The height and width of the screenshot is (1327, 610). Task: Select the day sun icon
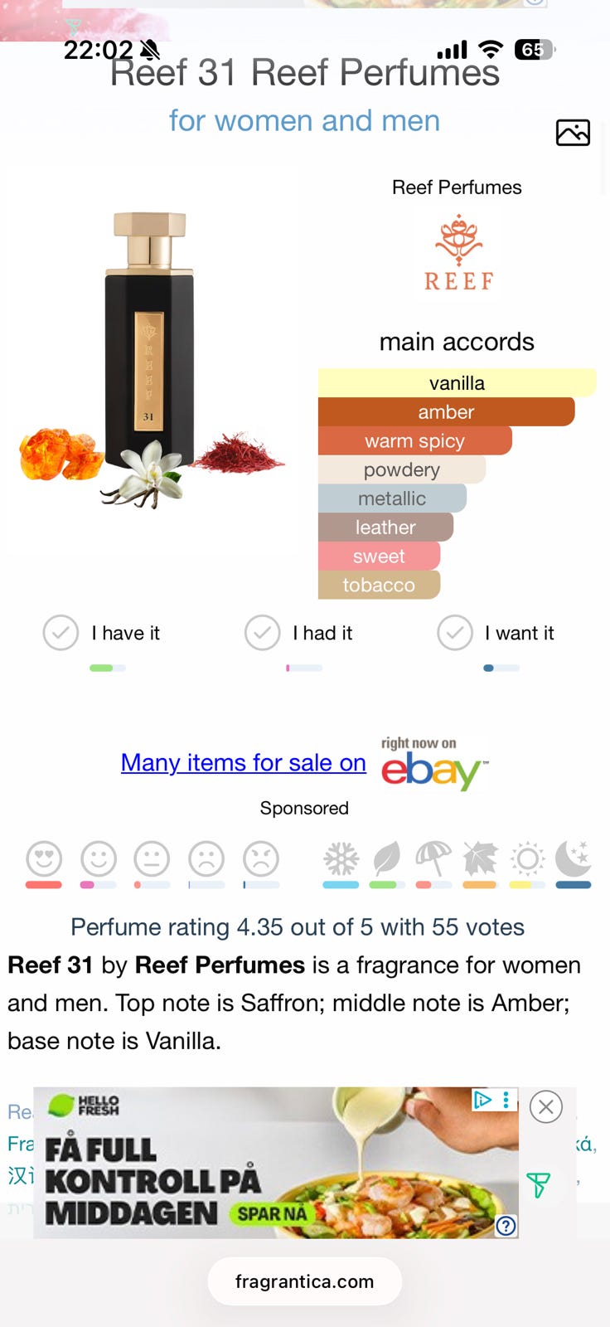pyautogui.click(x=527, y=859)
